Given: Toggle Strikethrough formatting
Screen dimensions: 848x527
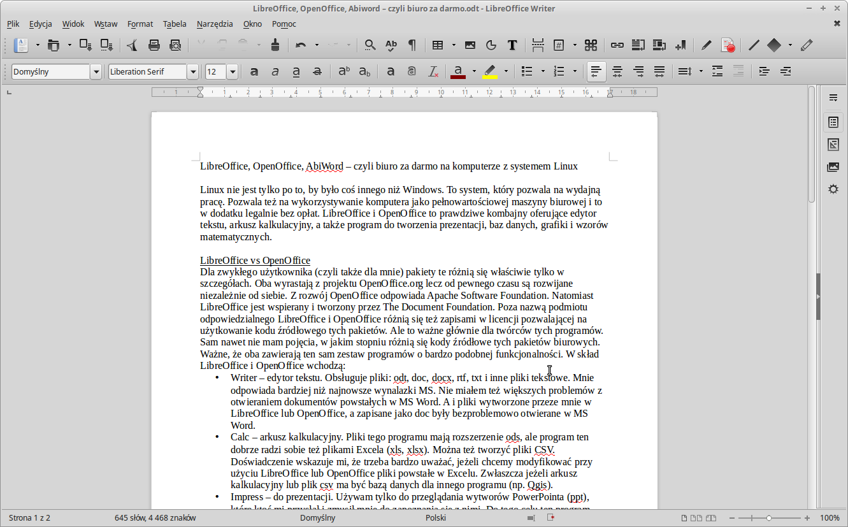Looking at the screenshot, I should coord(317,71).
